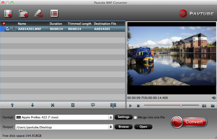This screenshot has height=139, width=217.
Task: Click the trash bin icon
Action: pyautogui.click(x=73, y=105)
